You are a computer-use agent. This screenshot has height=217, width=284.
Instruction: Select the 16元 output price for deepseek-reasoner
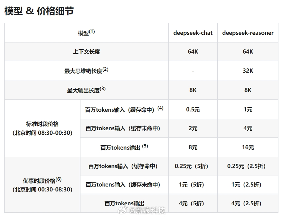(x=247, y=147)
